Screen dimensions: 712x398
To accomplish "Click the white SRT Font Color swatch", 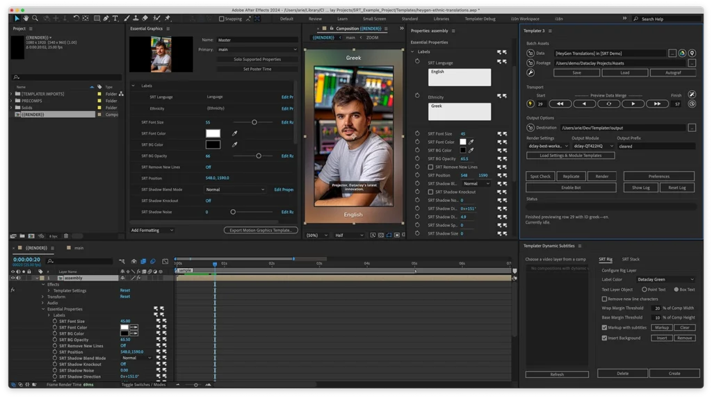I will [213, 133].
